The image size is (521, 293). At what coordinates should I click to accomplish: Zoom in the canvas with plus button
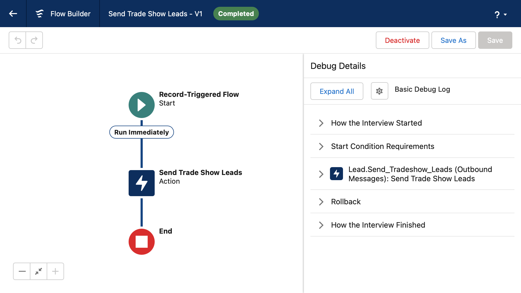(55, 271)
